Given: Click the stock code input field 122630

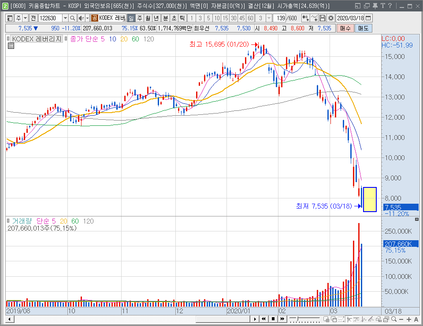Looking at the screenshot, I should tap(50, 18).
